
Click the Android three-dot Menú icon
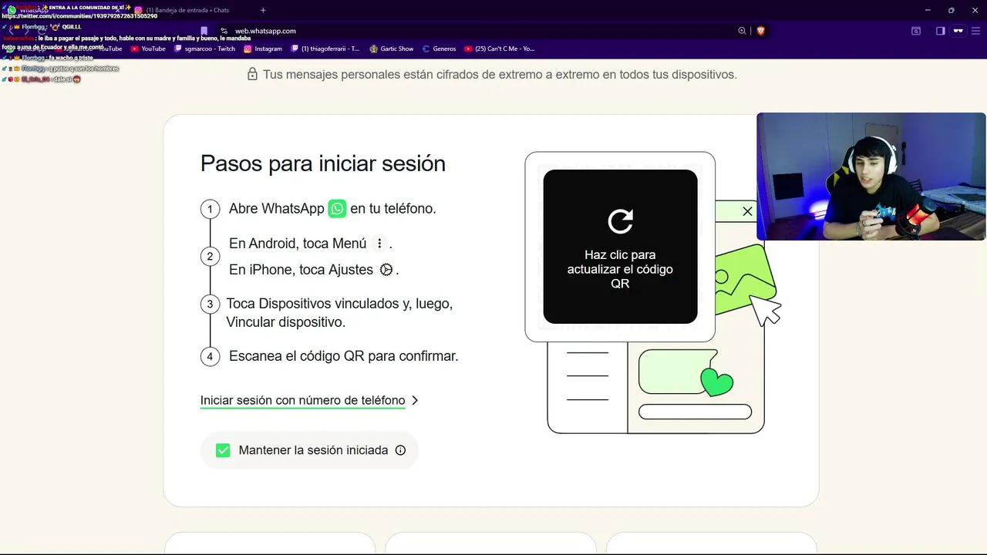pos(379,244)
